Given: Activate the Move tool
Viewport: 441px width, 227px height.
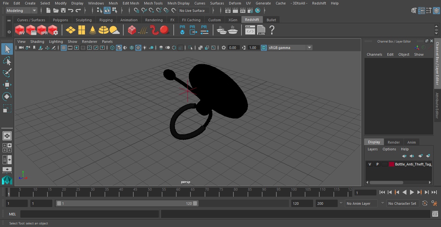Looking at the screenshot, I should click(7, 85).
